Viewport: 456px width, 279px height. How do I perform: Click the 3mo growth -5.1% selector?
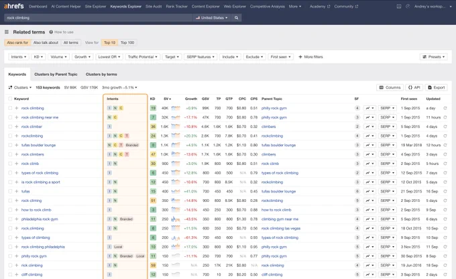119,87
